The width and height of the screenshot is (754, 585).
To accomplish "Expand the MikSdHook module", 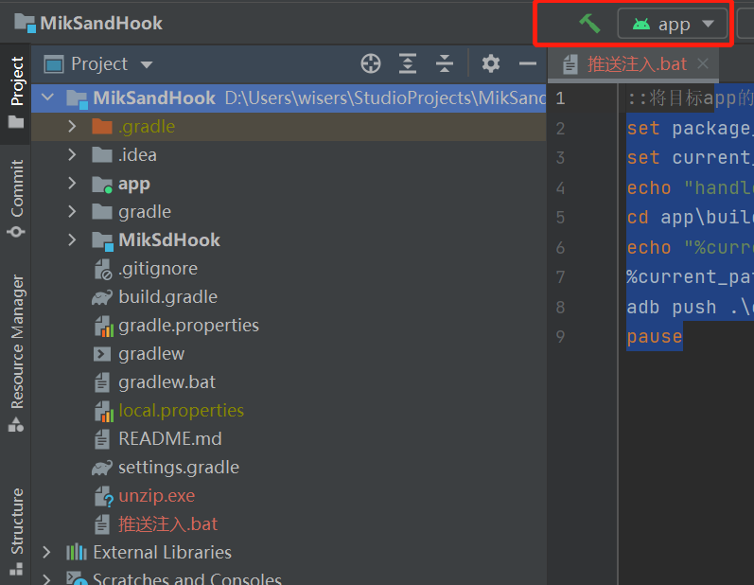I will [x=72, y=239].
